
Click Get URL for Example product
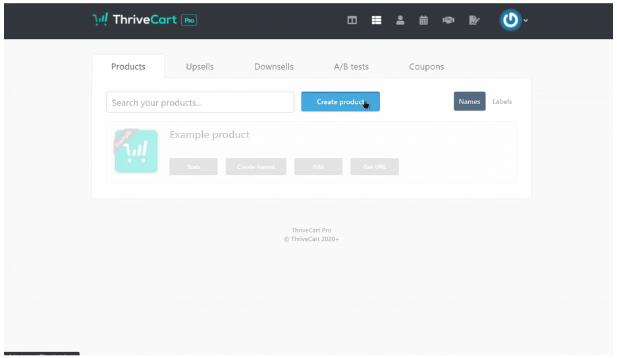pos(375,166)
